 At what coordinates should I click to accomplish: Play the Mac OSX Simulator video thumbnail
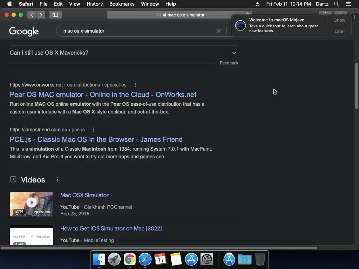31,204
